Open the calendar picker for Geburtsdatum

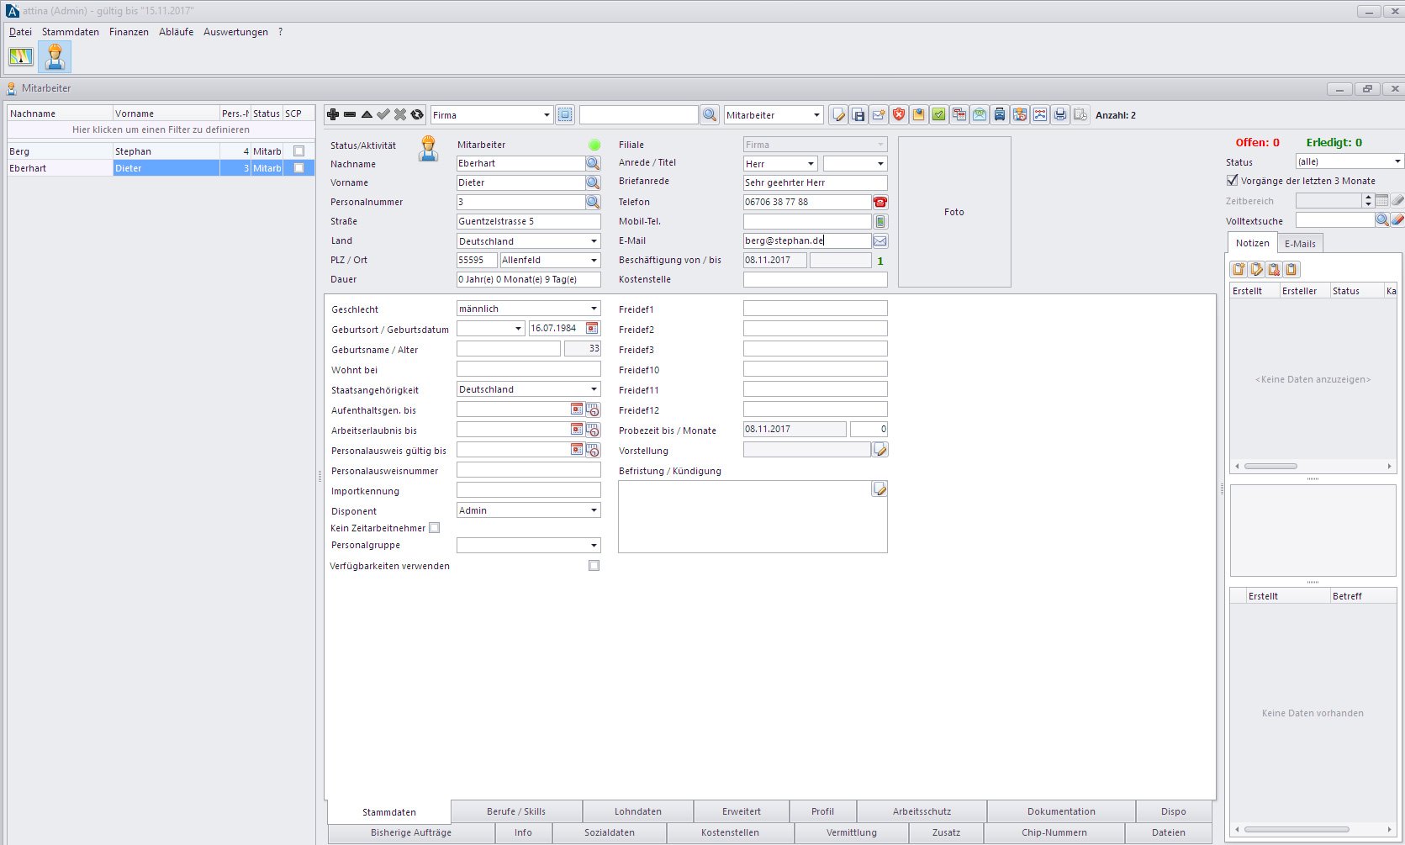(592, 329)
